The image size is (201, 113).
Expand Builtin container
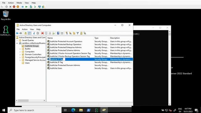pyautogui.click(x=20, y=49)
